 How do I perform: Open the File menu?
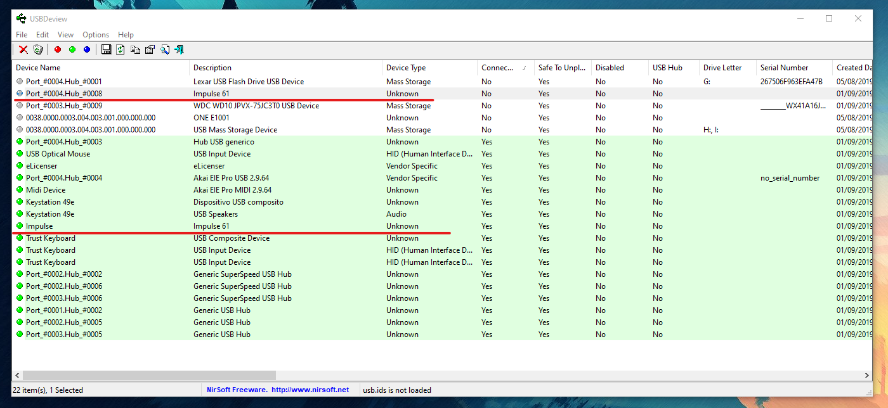click(x=22, y=34)
